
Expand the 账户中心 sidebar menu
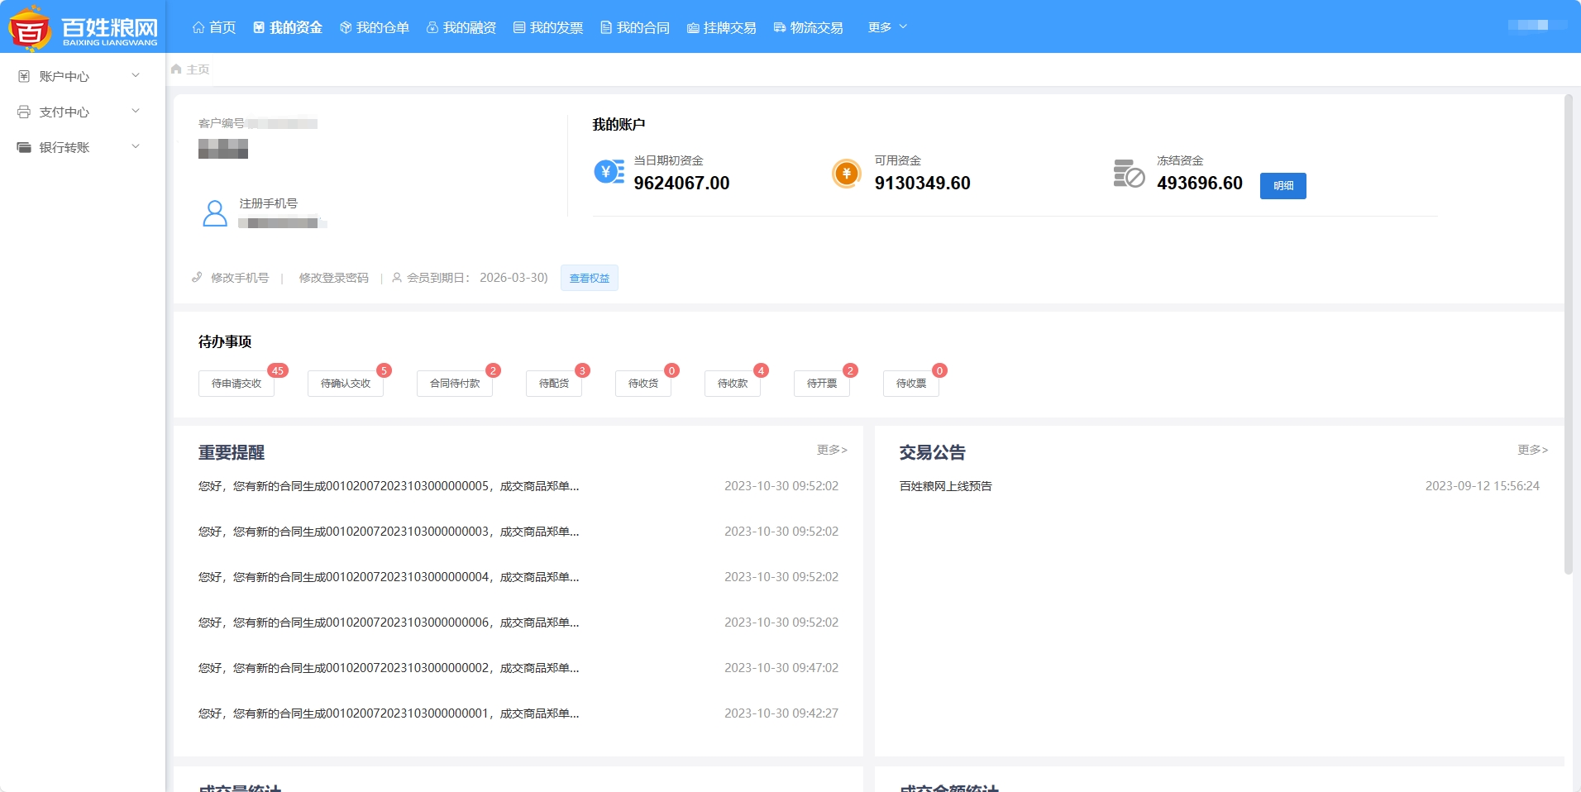[136, 76]
